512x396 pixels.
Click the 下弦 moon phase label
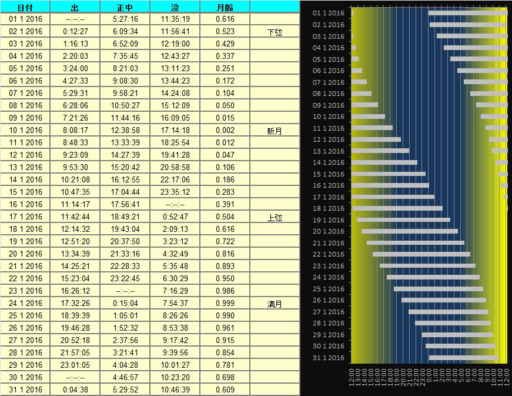coord(275,32)
